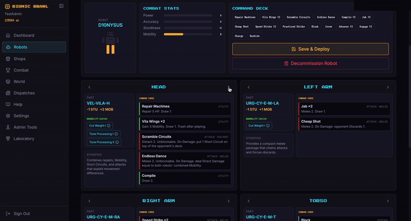Click the Scramble Circuits card in Head
The width and height of the screenshot is (411, 221).
(185, 141)
